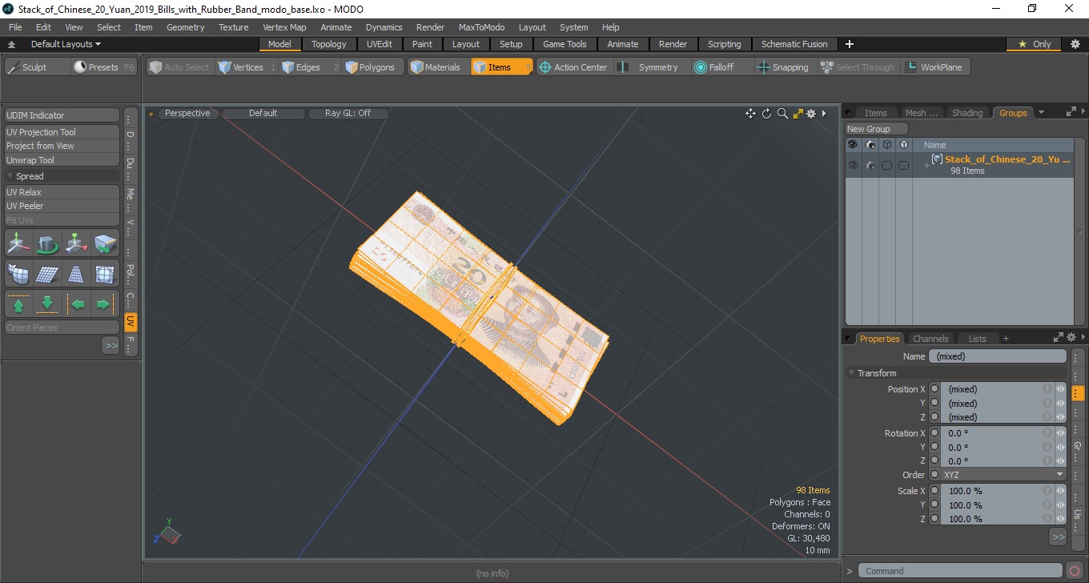The width and height of the screenshot is (1089, 583).
Task: Click the UV rotate icon with green arrow
Action: 47,243
